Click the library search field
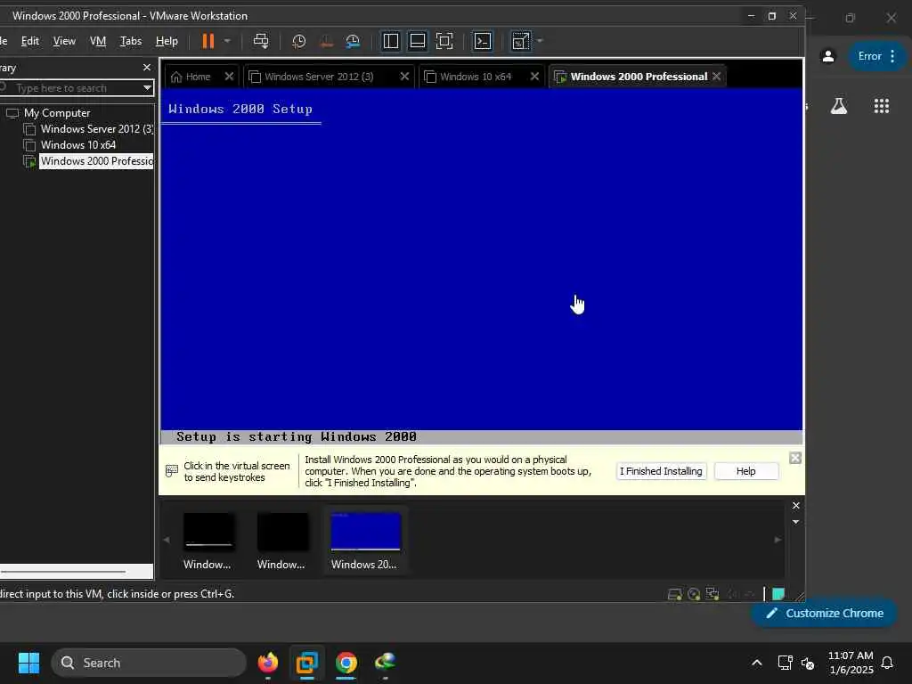 tap(69, 88)
